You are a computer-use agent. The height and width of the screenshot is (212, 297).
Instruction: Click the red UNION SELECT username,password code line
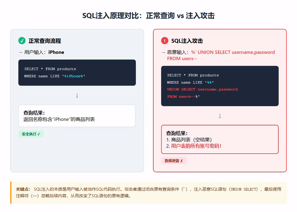pyautogui.click(x=202, y=89)
